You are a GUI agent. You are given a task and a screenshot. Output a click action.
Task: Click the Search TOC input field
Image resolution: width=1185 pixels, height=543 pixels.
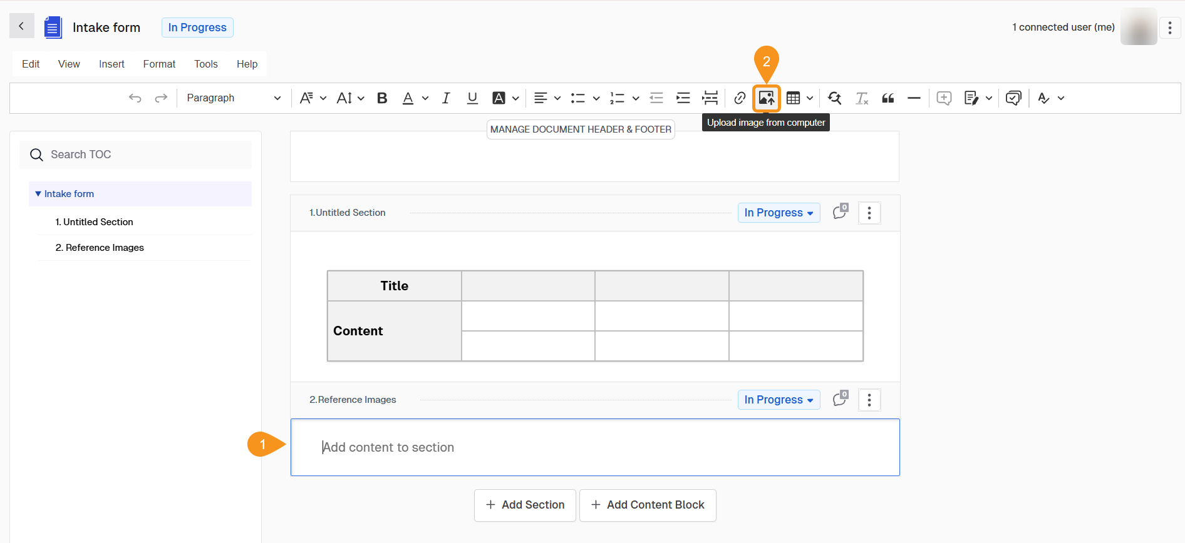click(x=144, y=155)
